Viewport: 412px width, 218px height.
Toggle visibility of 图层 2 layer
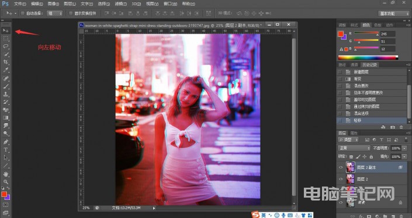[x=341, y=179]
